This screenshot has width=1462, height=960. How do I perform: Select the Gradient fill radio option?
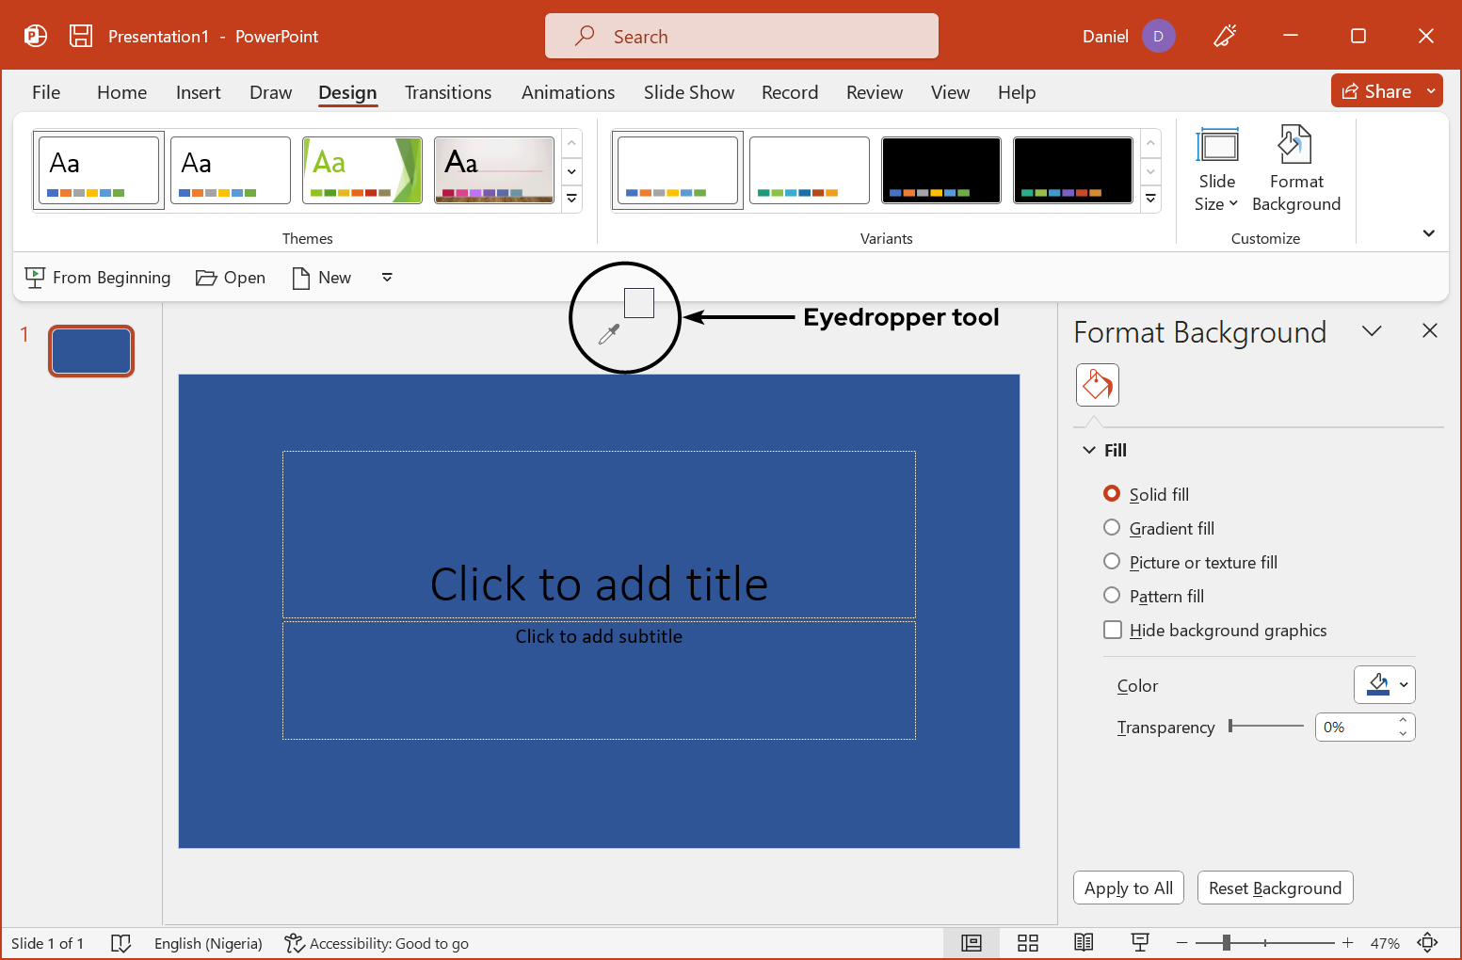(x=1112, y=528)
